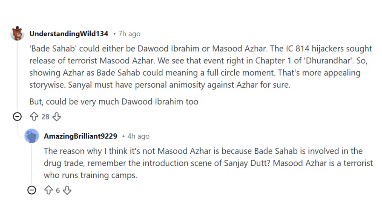Click the "7h ago" timestamp

click(129, 34)
